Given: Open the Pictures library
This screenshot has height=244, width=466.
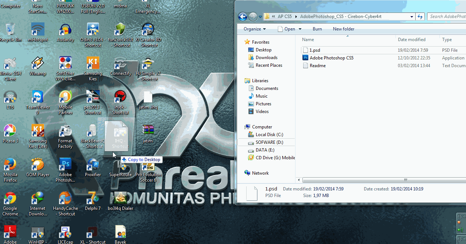Looking at the screenshot, I should pyautogui.click(x=264, y=104).
